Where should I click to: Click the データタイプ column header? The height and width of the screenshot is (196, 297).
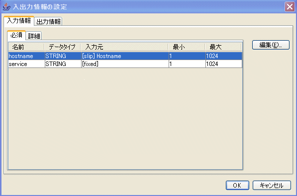63,47
